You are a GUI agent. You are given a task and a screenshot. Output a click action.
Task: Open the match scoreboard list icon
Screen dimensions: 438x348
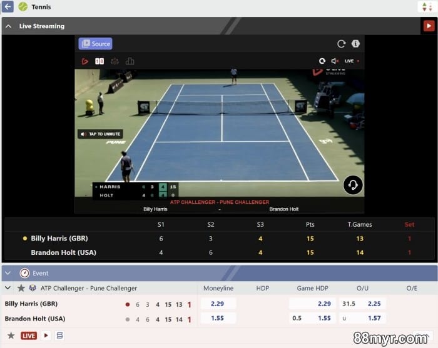tap(59, 335)
